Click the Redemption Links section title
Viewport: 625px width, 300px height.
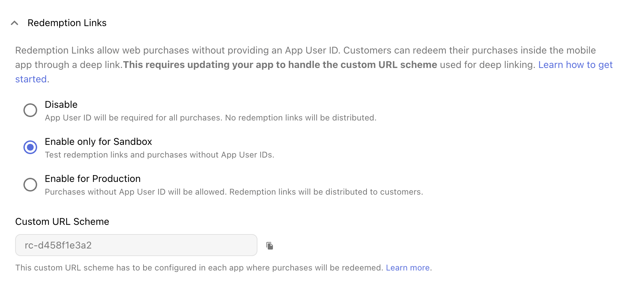pos(67,23)
